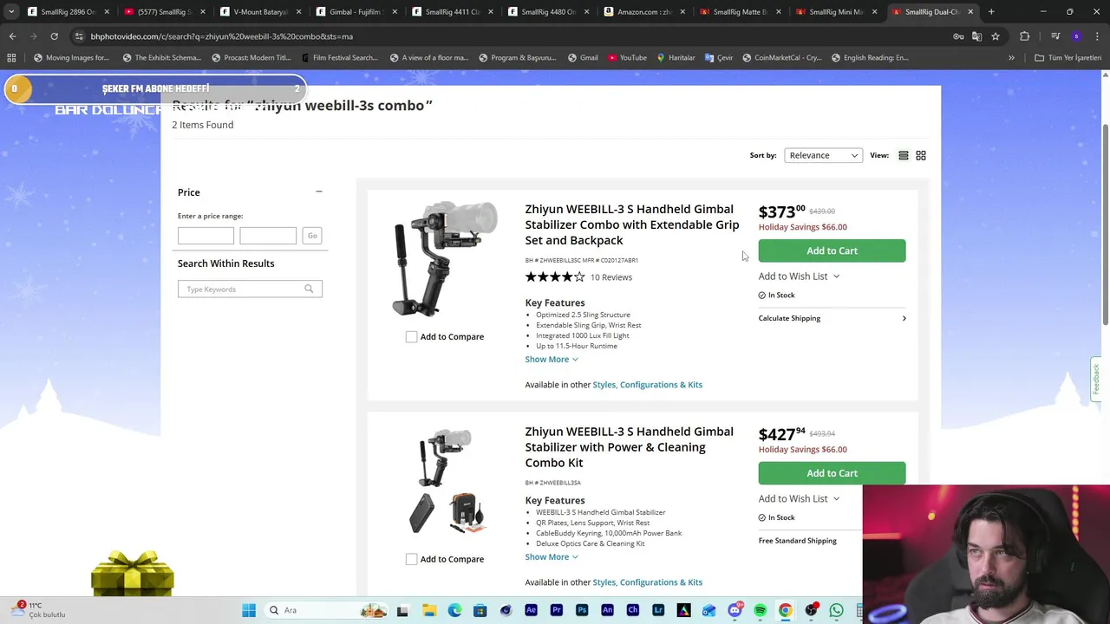Open Lightroom from the taskbar
The image size is (1110, 624).
(x=658, y=610)
